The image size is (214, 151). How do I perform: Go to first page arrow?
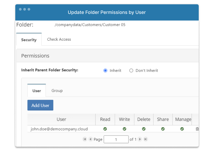tap(85, 139)
